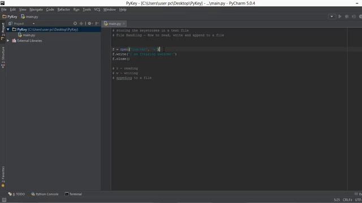Open the Edit menu
Viewport: 362px width, 203px height.
(12, 10)
